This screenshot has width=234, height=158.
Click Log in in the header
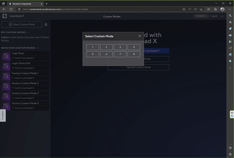coord(214,16)
